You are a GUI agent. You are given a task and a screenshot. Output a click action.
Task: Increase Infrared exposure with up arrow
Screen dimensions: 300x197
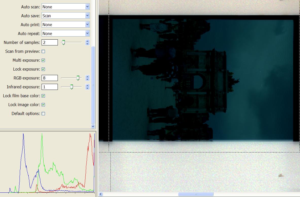[x=87, y=85]
